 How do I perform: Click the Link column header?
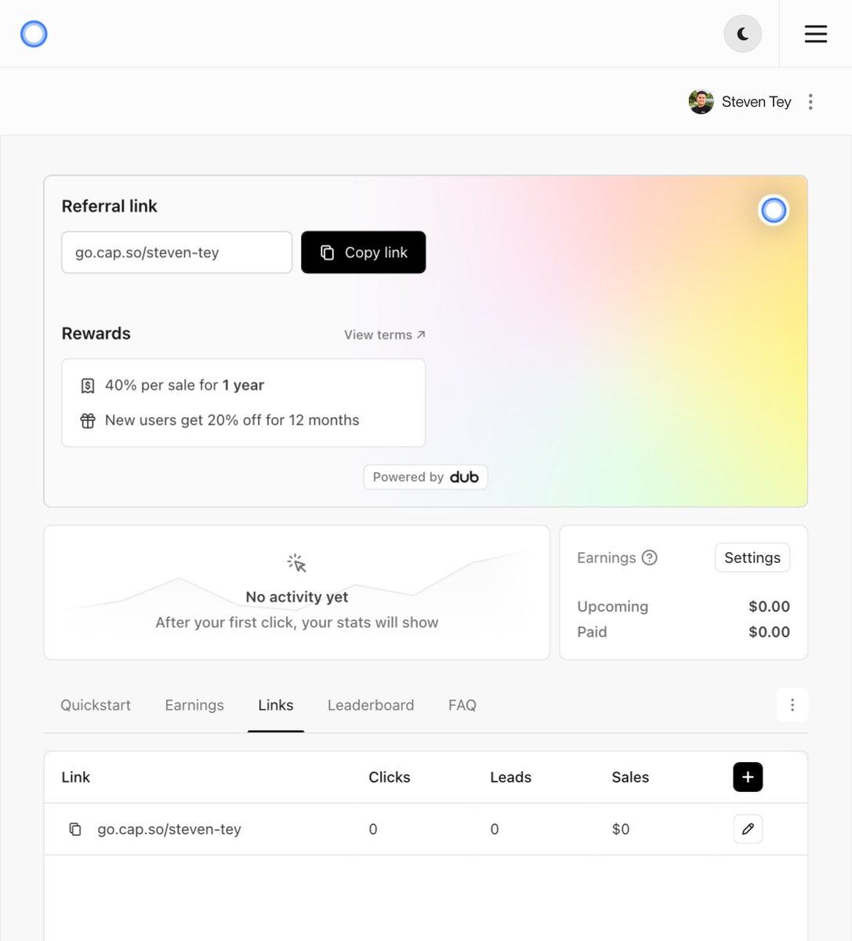[76, 777]
